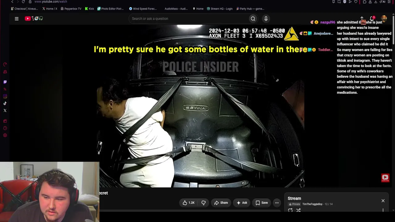Open X from the browser sidebar
The image size is (395, 222).
[5, 110]
